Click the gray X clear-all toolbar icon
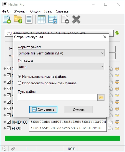The width and height of the screenshot is (125, 152). coord(76,19)
